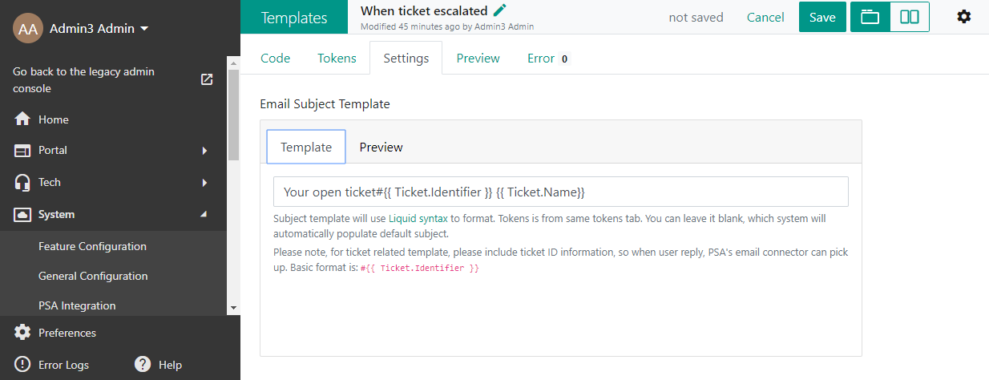Click the sidebar scrollbar down arrow
Screen dimensions: 989x380
[233, 307]
